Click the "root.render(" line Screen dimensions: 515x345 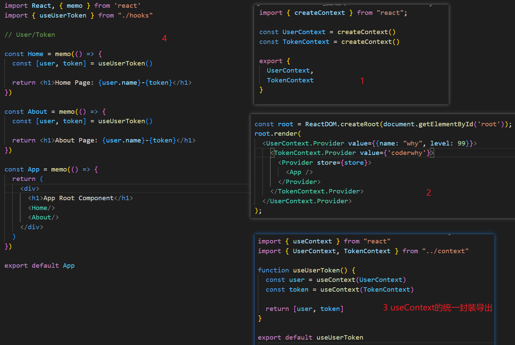coord(278,134)
